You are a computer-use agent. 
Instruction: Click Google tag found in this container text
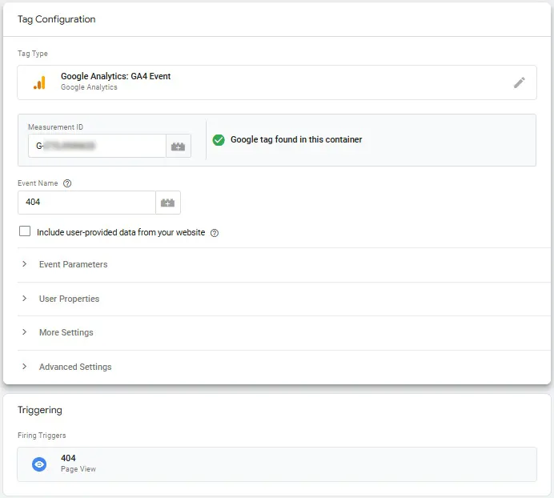296,139
